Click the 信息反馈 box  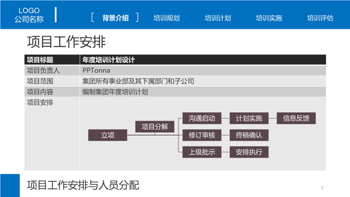coord(296,118)
